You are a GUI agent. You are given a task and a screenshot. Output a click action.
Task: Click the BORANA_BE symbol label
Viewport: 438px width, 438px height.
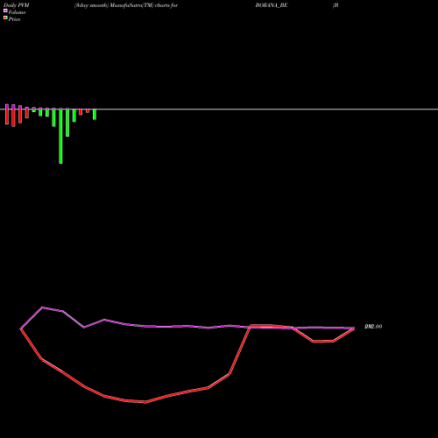click(272, 5)
